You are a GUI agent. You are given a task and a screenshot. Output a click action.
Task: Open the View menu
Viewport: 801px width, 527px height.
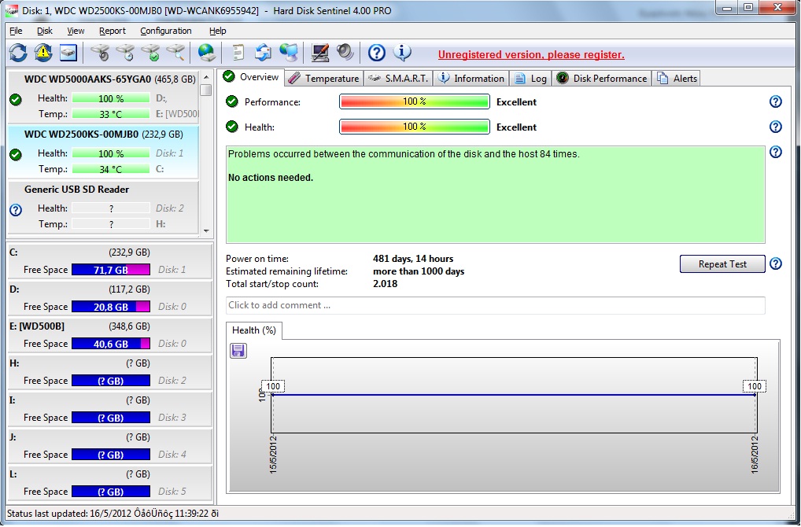pos(76,31)
